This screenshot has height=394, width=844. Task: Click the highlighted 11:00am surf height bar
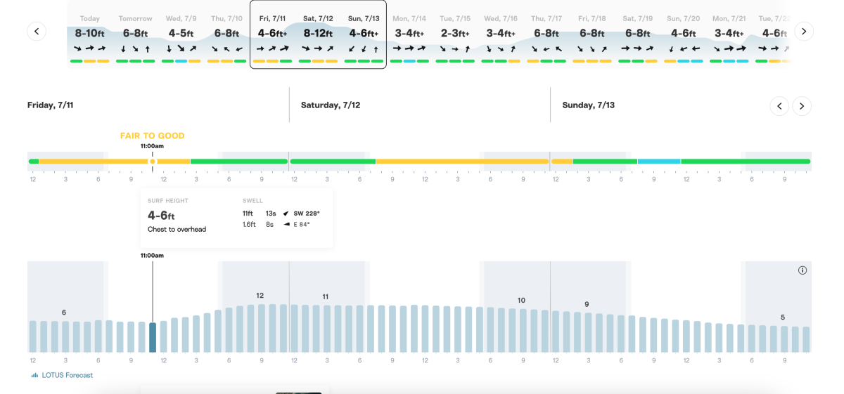153,337
